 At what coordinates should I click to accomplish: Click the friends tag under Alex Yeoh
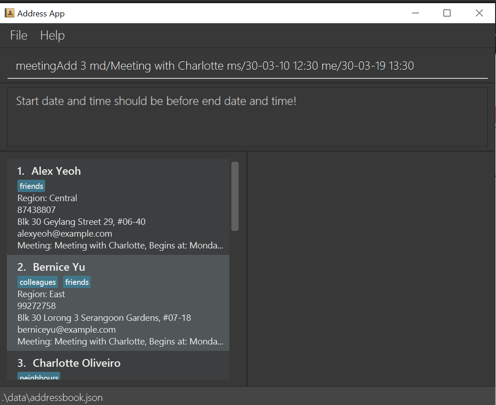pyautogui.click(x=31, y=186)
